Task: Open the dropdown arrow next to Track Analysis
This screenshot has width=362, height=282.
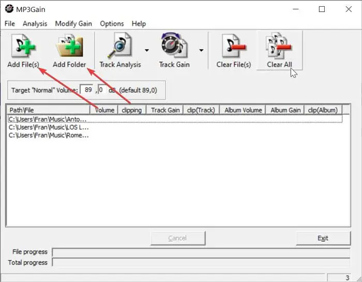Action: [x=147, y=50]
